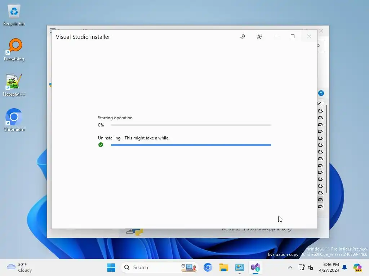This screenshot has width=369, height=276.
Task: Open the Control Panel taskbar icon
Action: [239, 267]
